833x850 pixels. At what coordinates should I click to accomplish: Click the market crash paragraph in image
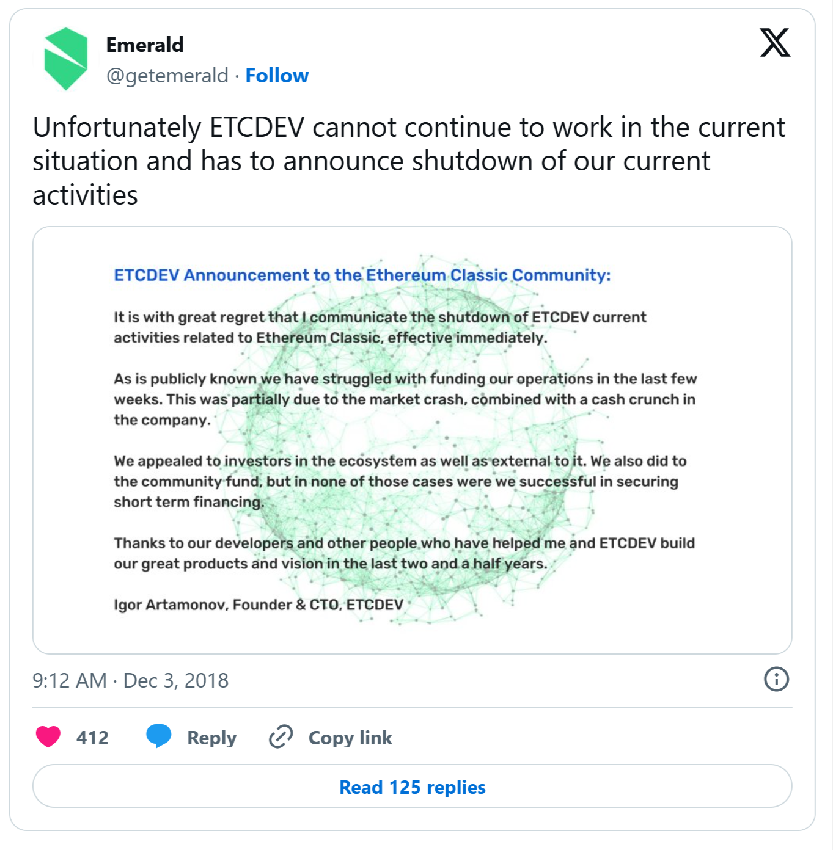405,399
